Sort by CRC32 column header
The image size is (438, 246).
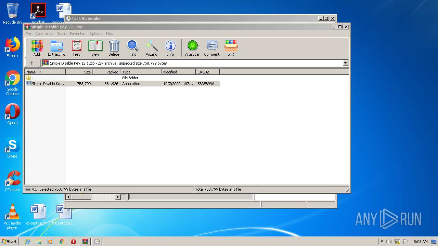(x=207, y=72)
